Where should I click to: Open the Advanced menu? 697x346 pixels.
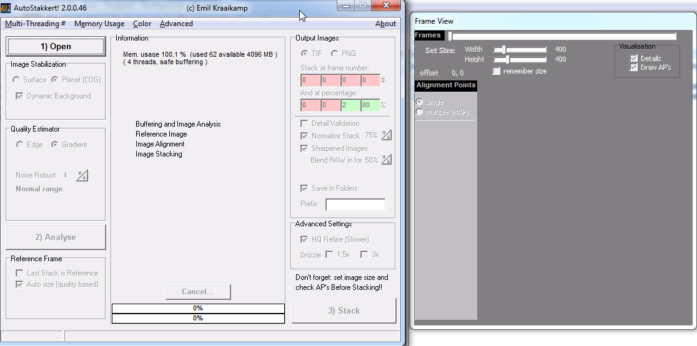coord(176,24)
